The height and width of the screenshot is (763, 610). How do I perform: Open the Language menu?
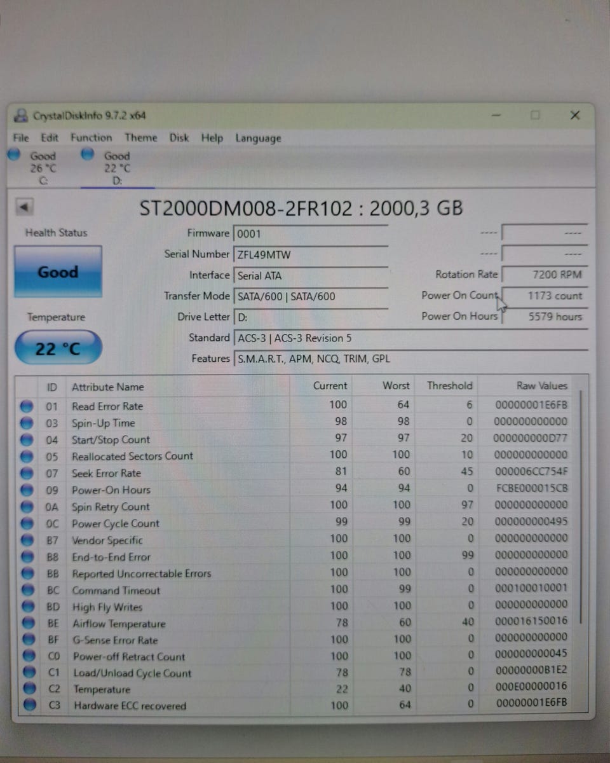coord(258,138)
